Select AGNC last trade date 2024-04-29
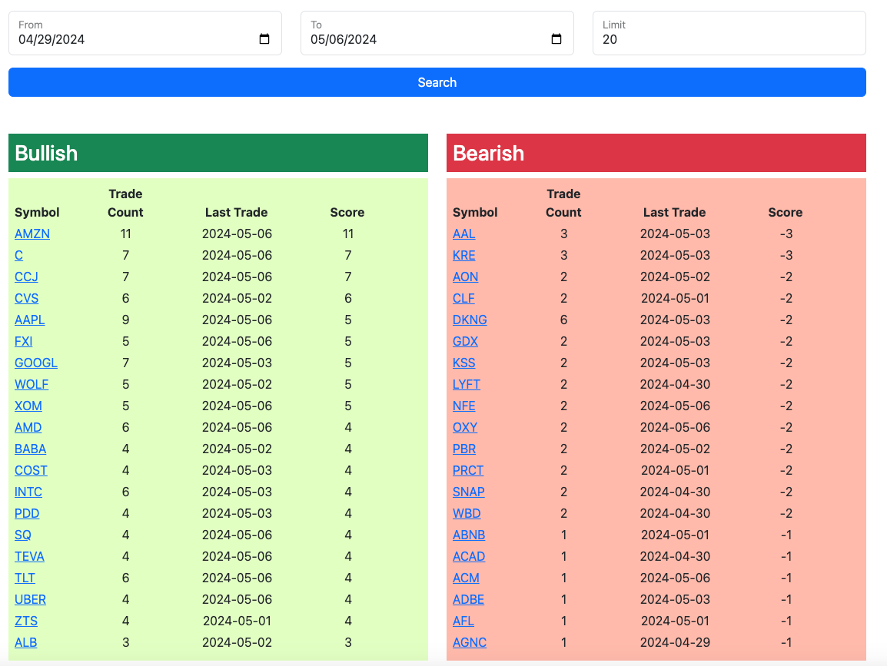Viewport: 887px width, 666px height. pyautogui.click(x=675, y=642)
